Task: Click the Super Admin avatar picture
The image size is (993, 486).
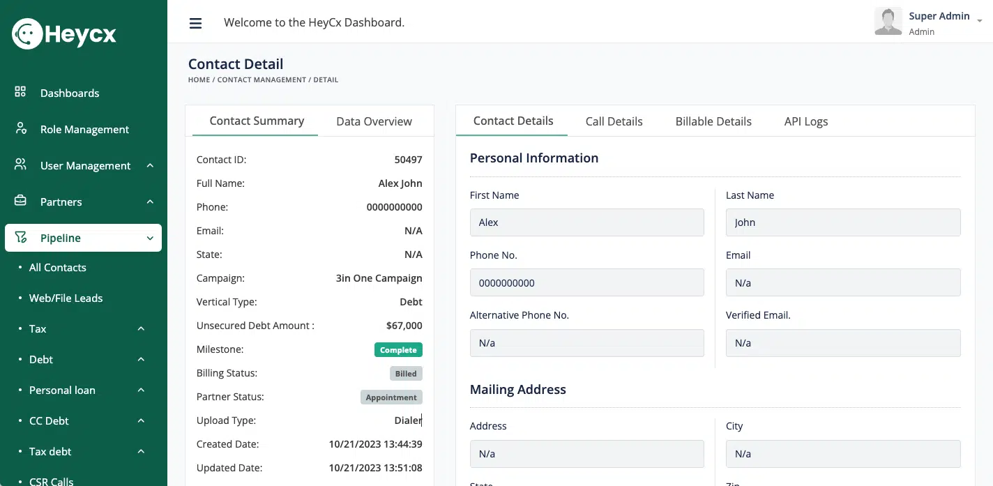Action: pos(888,22)
